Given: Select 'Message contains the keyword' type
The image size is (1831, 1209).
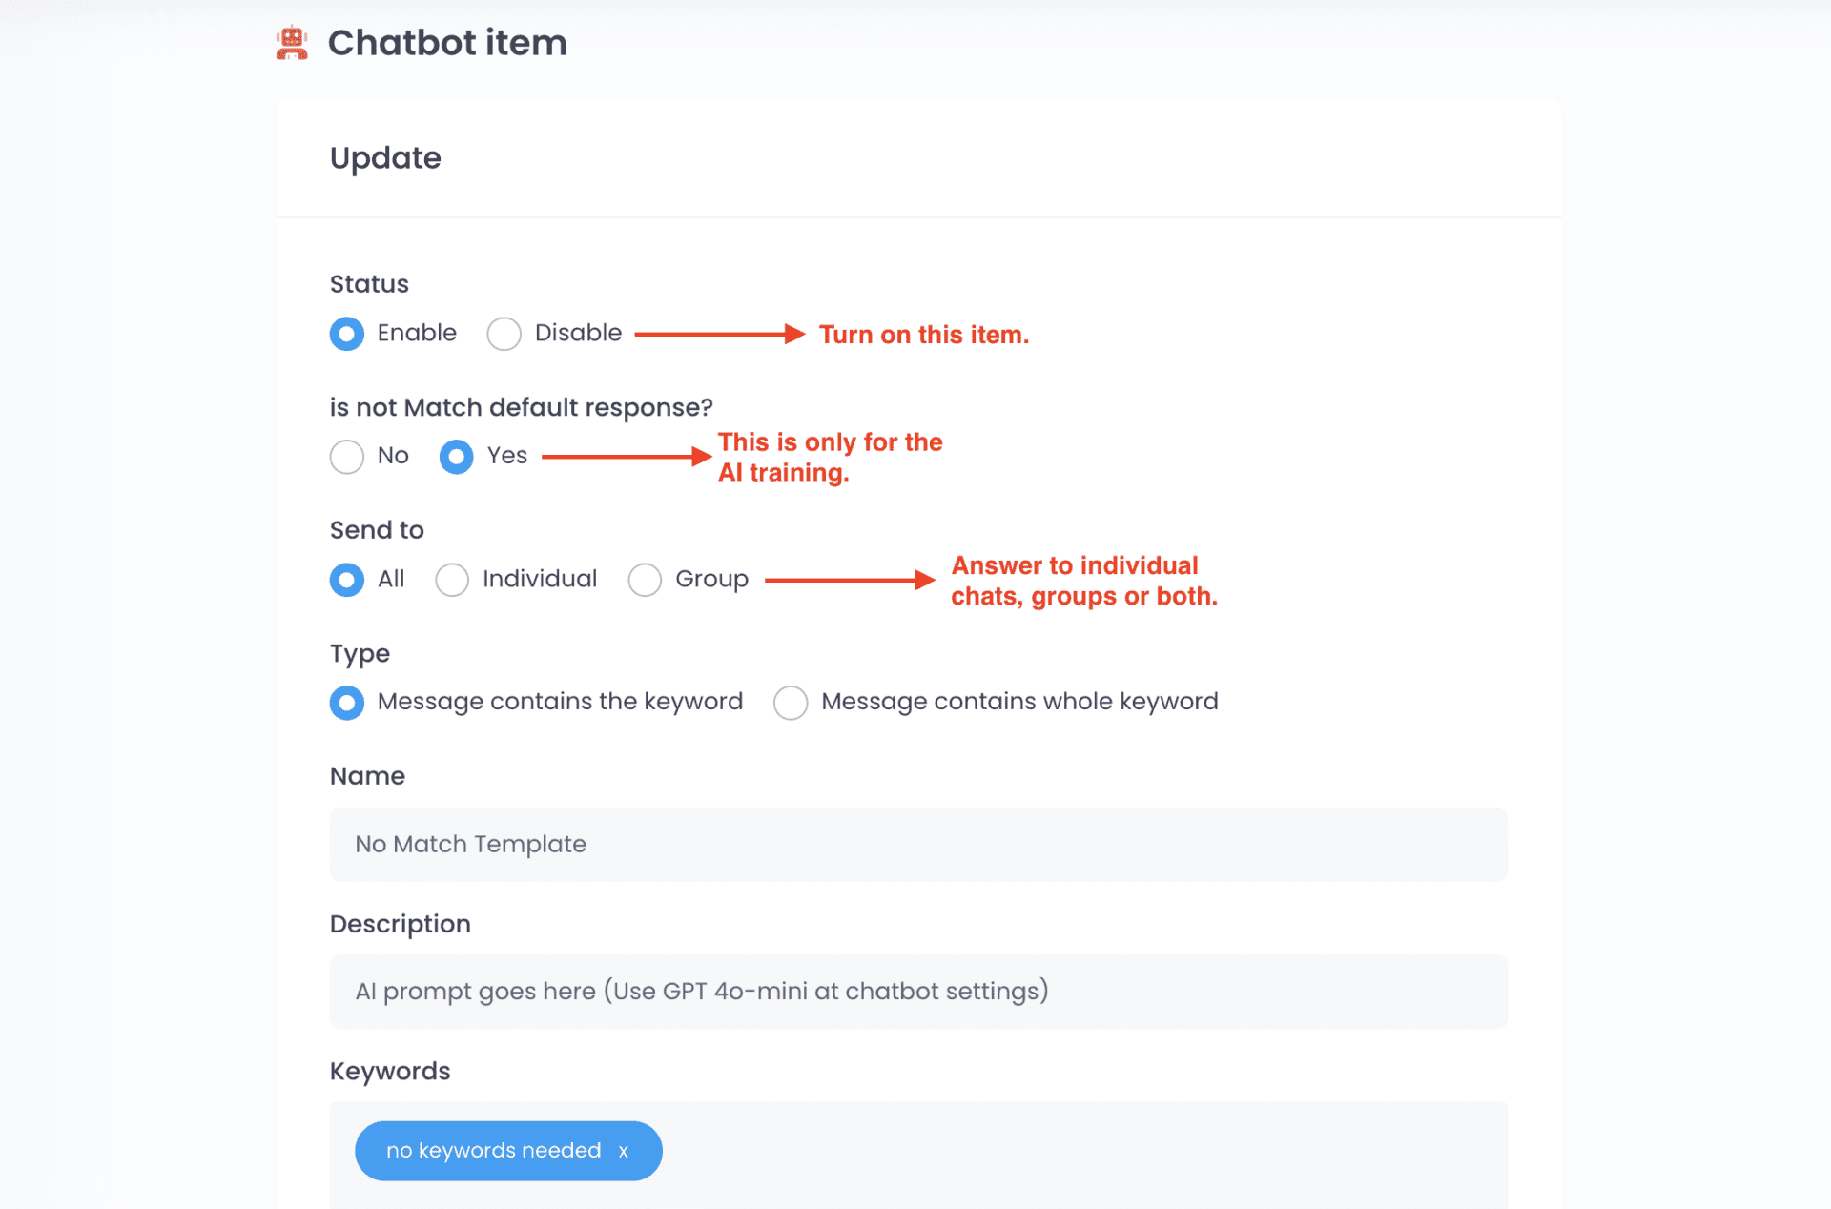Looking at the screenshot, I should [x=347, y=703].
